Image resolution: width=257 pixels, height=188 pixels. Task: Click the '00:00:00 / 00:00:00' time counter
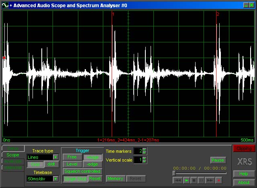click(200, 168)
